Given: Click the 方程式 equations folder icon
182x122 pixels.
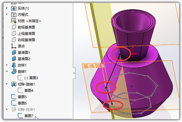Looking at the screenshot, I should 14,15.
